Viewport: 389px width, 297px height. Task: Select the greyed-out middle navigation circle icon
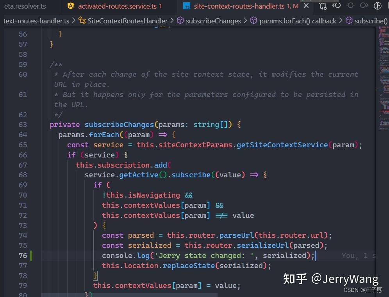point(350,6)
